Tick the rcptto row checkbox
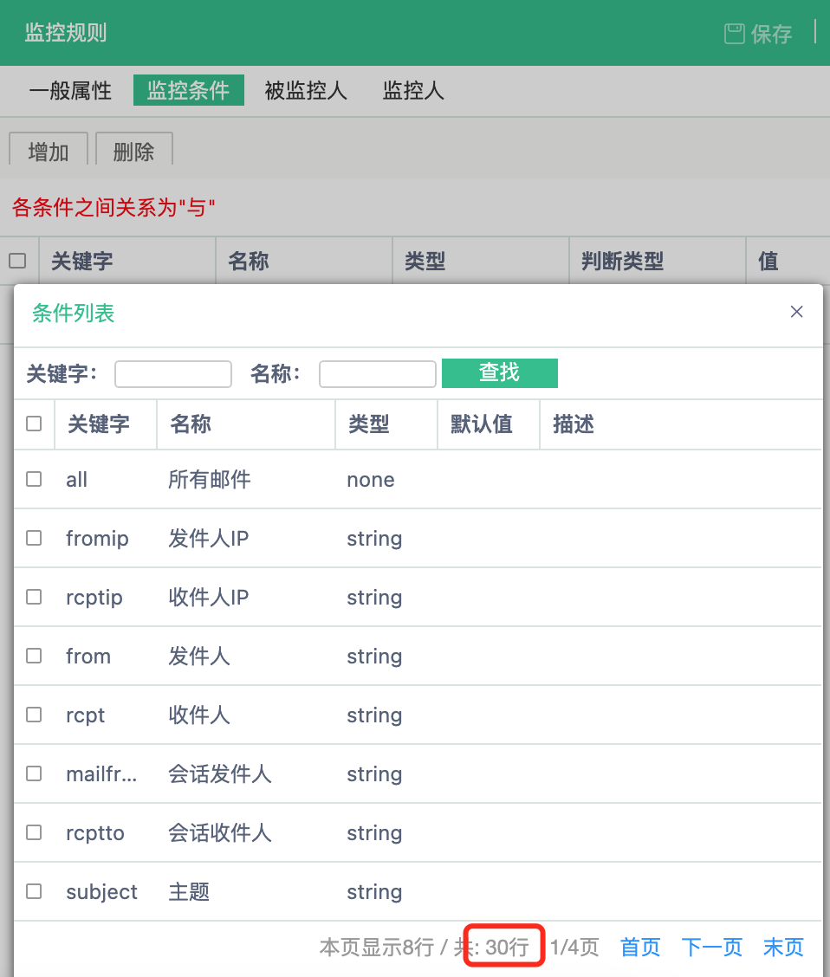The width and height of the screenshot is (830, 977). click(x=34, y=832)
